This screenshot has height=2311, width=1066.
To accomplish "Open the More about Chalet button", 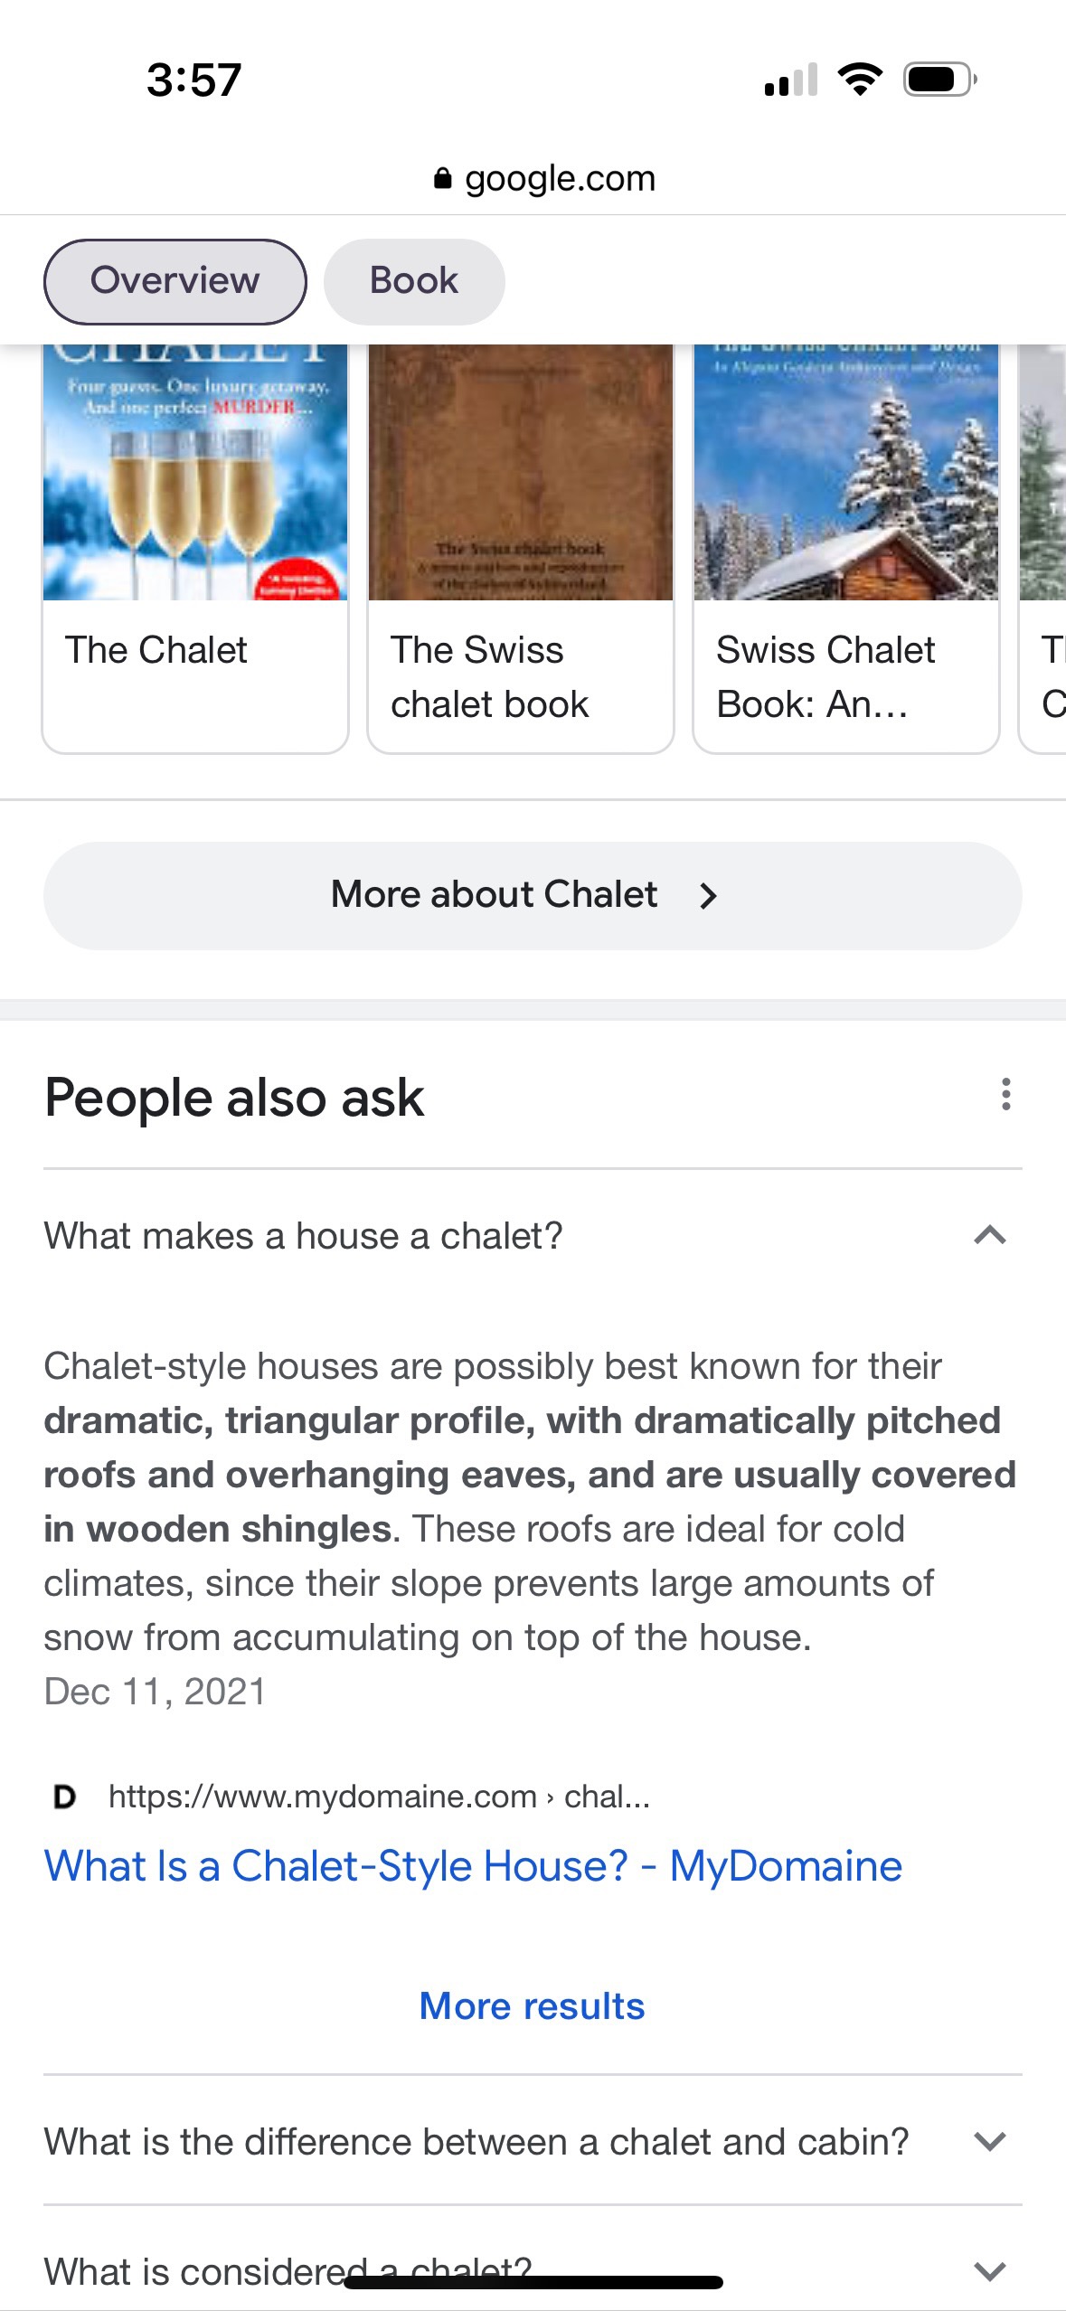I will click(x=533, y=896).
